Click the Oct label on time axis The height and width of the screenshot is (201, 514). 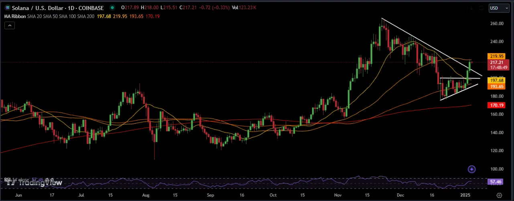273,195
